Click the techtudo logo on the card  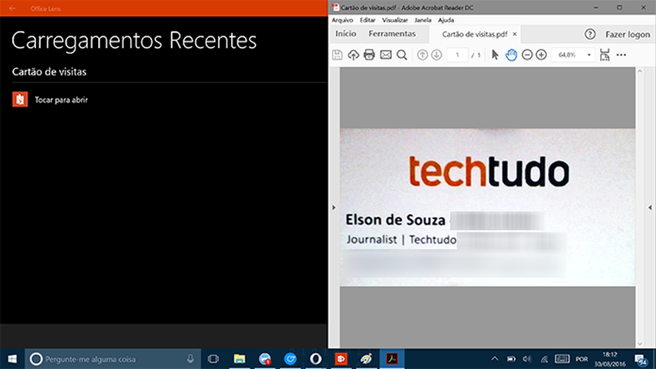pos(489,171)
